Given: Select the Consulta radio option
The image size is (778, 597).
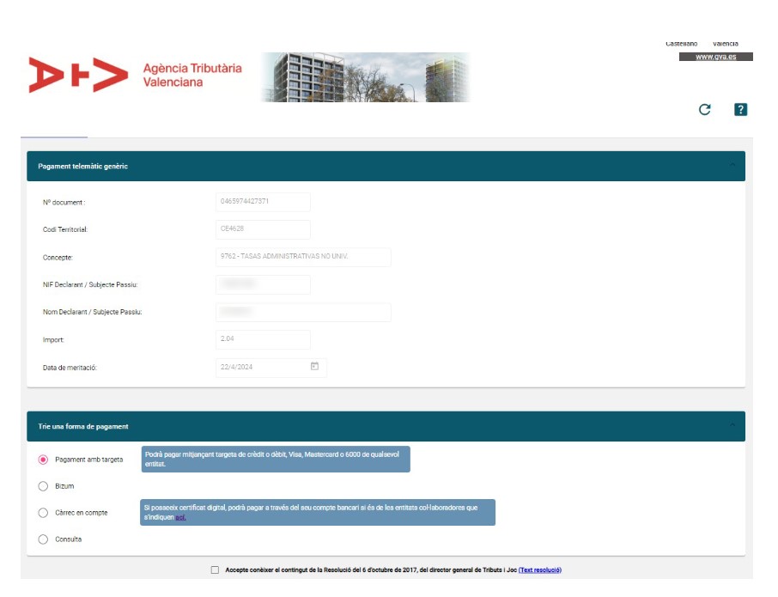Looking at the screenshot, I should click(x=43, y=539).
